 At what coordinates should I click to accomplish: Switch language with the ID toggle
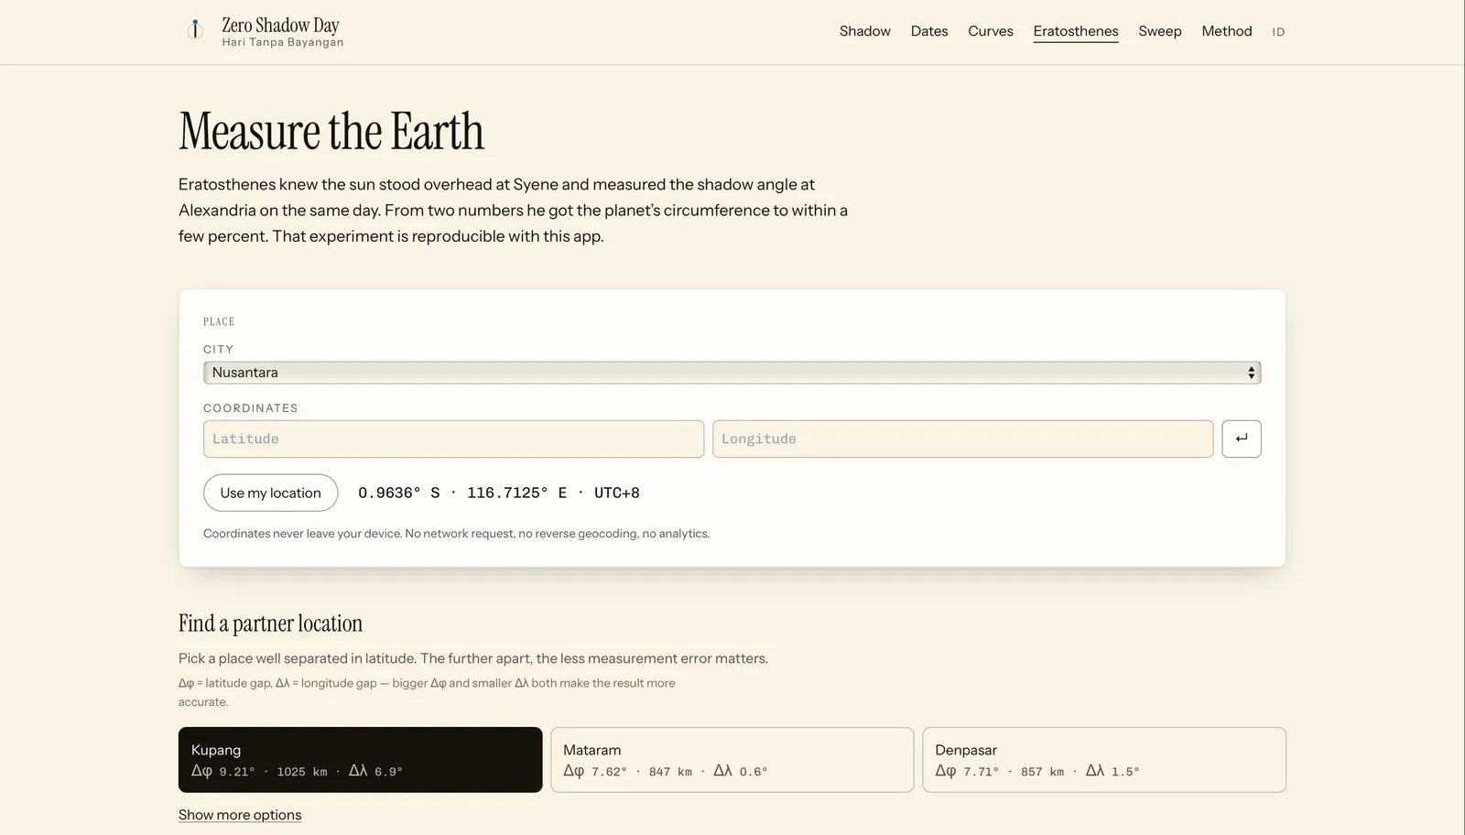1278,32
